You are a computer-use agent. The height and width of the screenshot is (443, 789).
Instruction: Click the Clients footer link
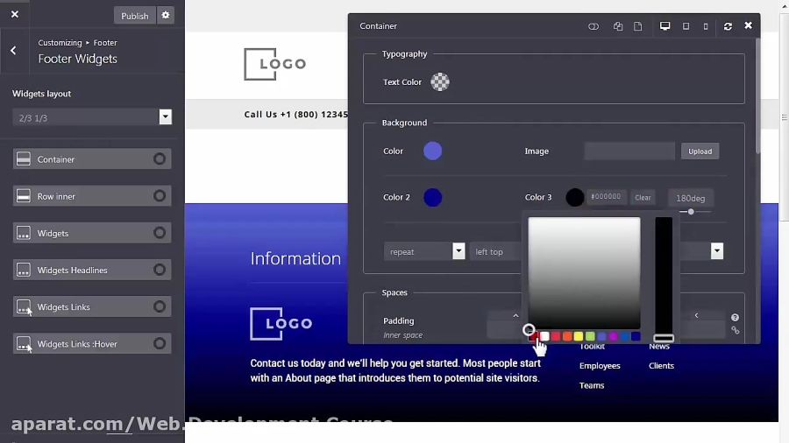click(661, 366)
